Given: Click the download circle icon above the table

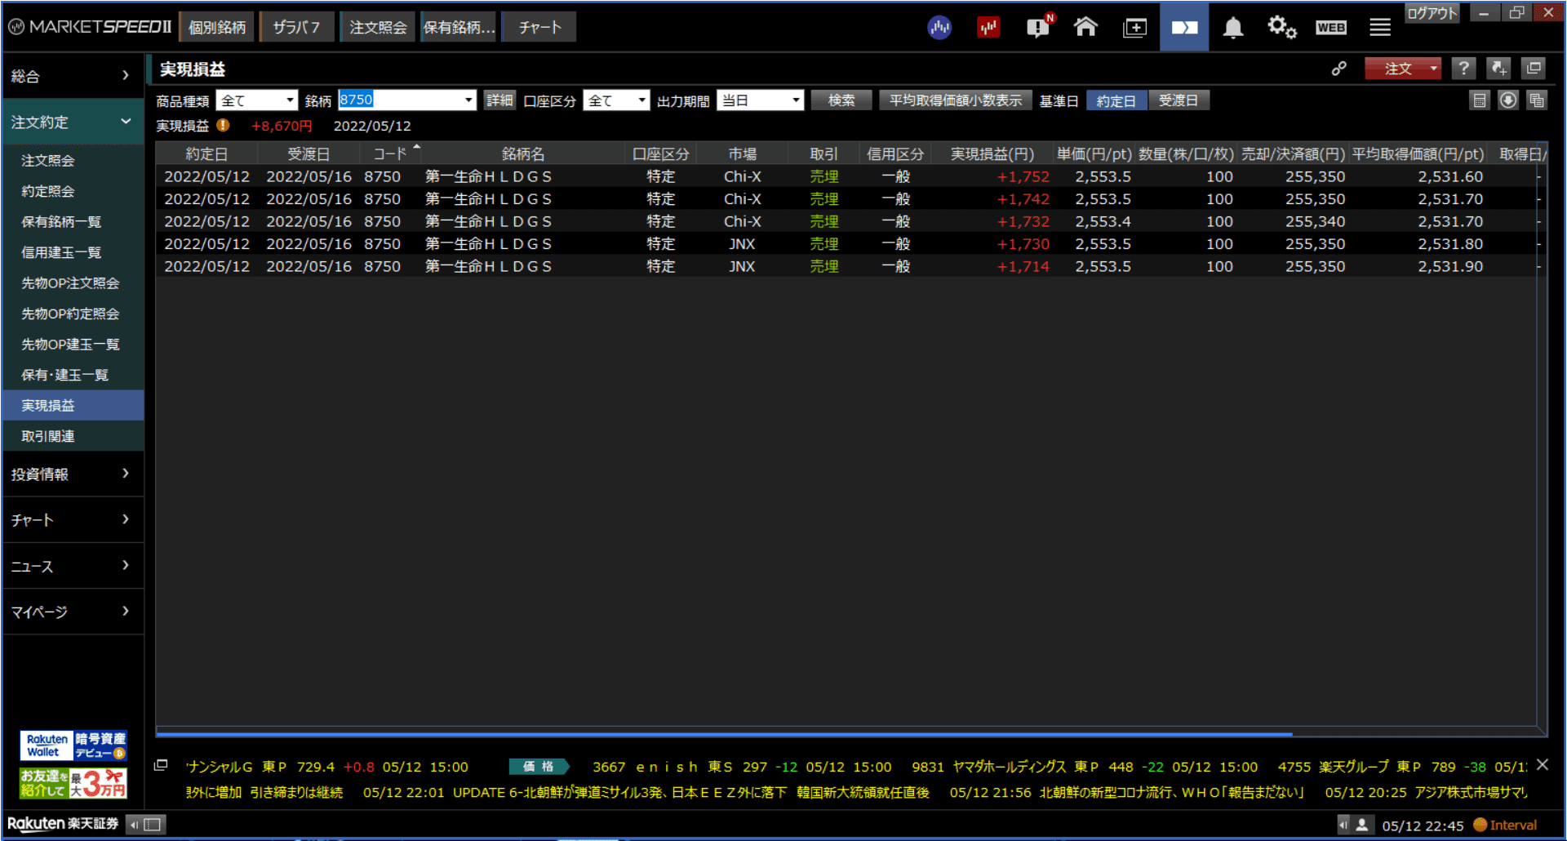Looking at the screenshot, I should 1508,100.
